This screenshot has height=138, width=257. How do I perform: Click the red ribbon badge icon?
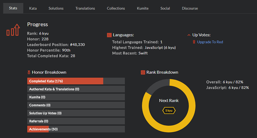coord(194,42)
